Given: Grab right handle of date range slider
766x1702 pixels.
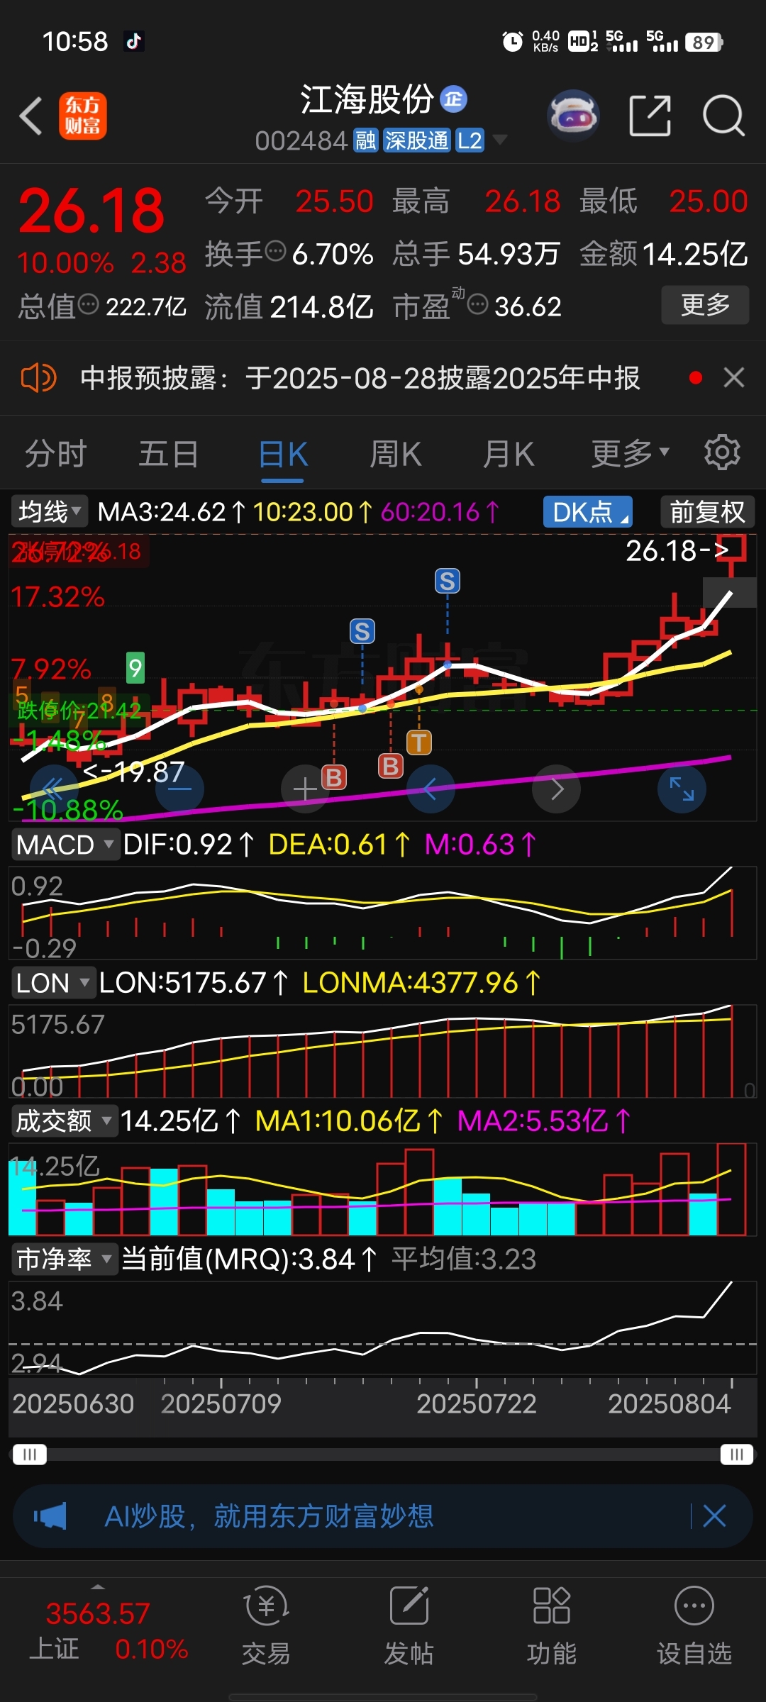Looking at the screenshot, I should tap(736, 1455).
